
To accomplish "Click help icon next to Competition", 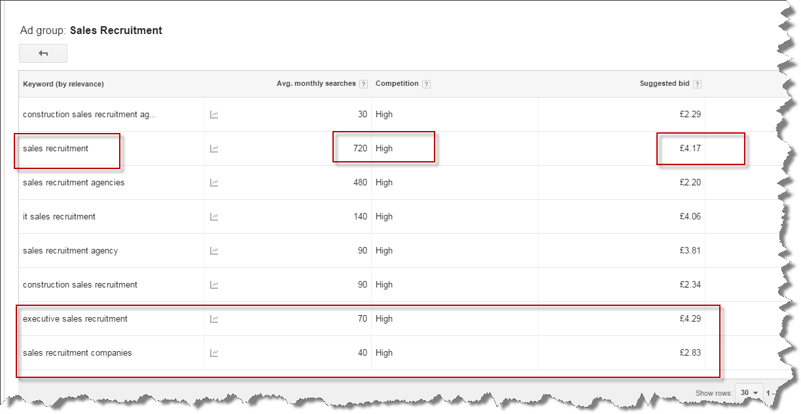I will 426,84.
